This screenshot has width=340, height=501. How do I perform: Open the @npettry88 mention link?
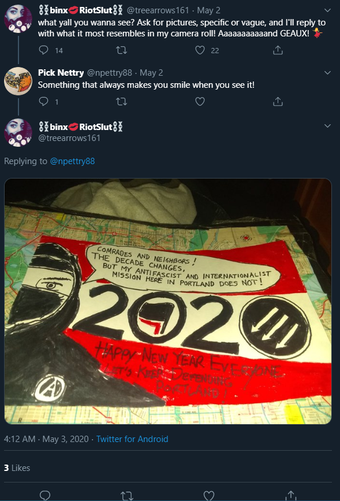pos(73,161)
